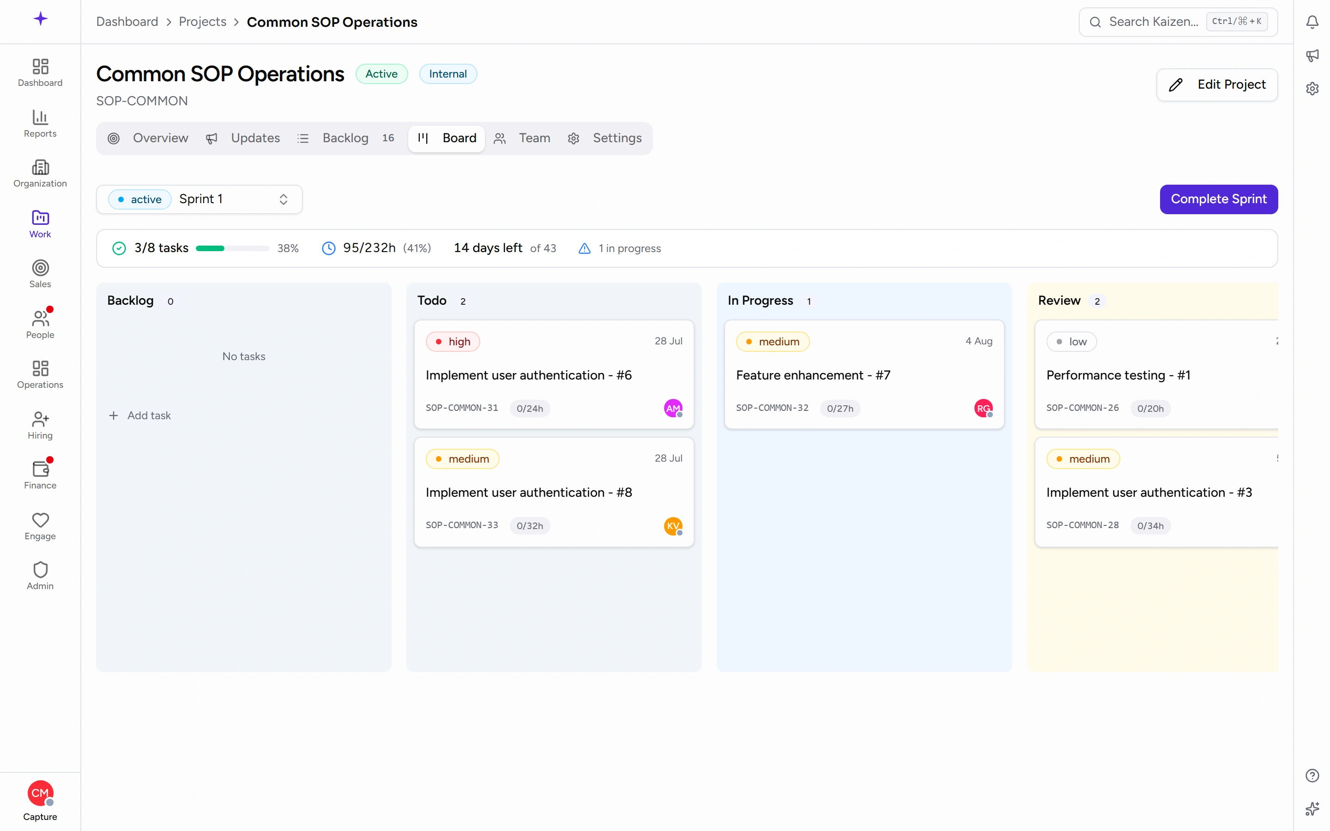Open Hiring in the sidebar
1330x831 pixels.
pyautogui.click(x=40, y=425)
